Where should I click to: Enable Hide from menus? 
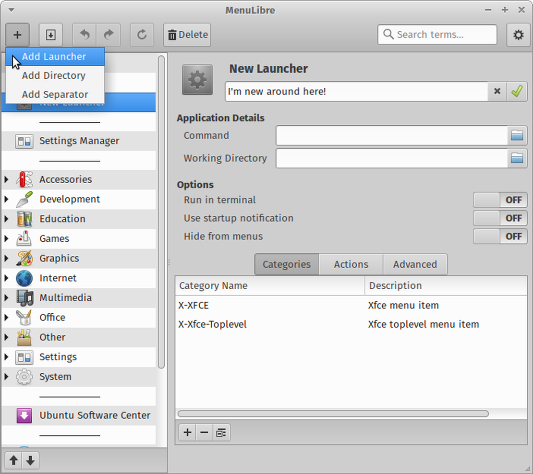(x=500, y=236)
